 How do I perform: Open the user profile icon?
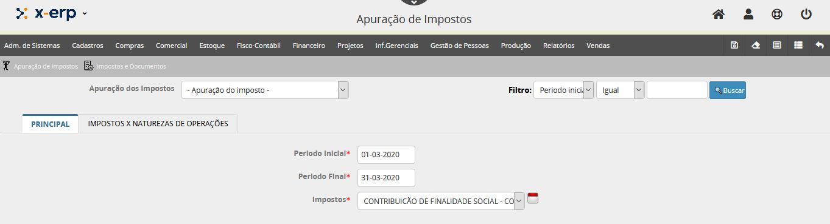(748, 14)
